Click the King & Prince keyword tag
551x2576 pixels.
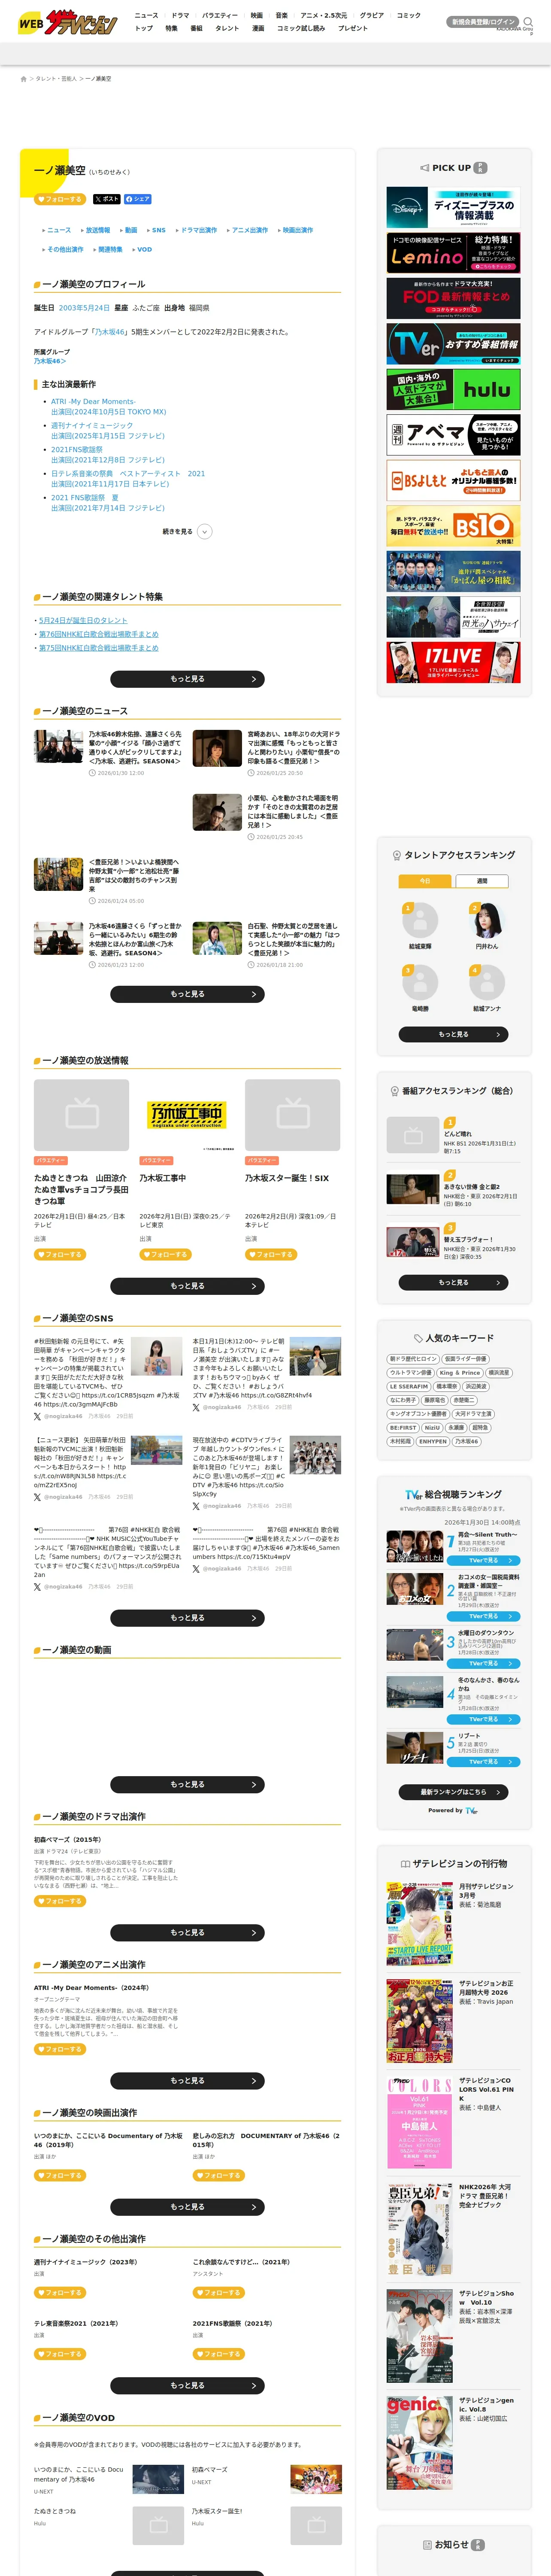click(460, 1373)
